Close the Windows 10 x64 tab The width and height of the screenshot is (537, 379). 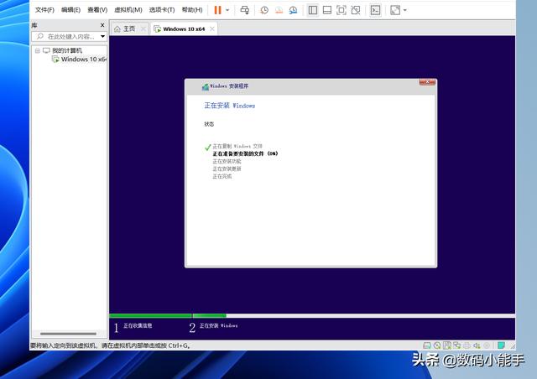pos(212,29)
